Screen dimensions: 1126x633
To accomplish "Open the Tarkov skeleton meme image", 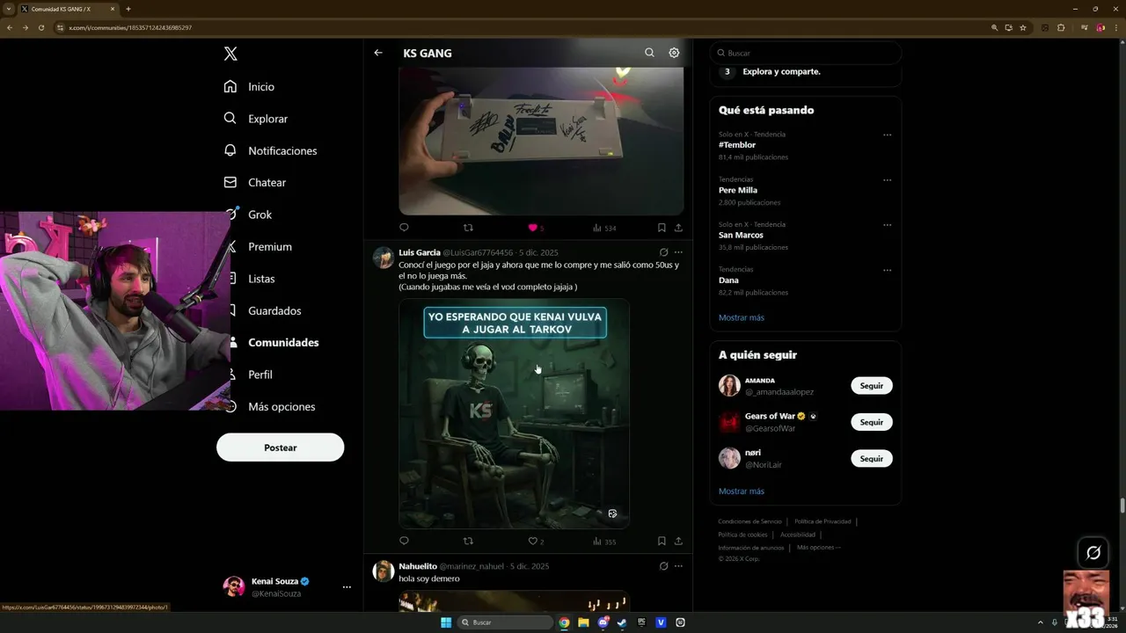I will click(514, 413).
